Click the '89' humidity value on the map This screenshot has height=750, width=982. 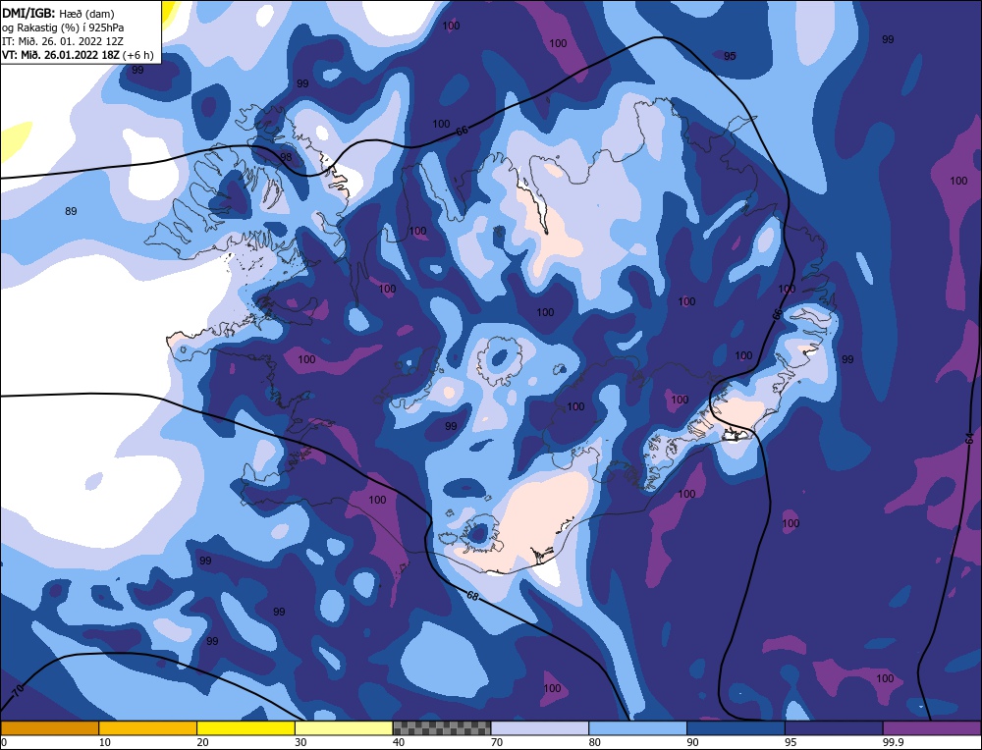point(71,211)
